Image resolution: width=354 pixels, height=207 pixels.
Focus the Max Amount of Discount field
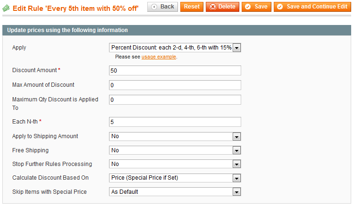coord(175,85)
